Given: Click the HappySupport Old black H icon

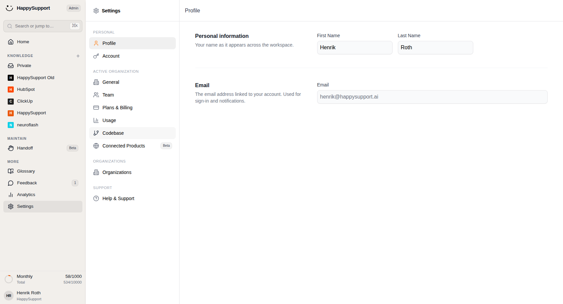Looking at the screenshot, I should point(11,78).
